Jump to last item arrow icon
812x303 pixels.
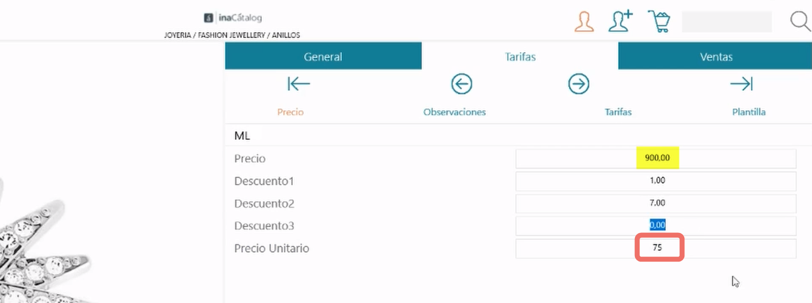(x=741, y=84)
